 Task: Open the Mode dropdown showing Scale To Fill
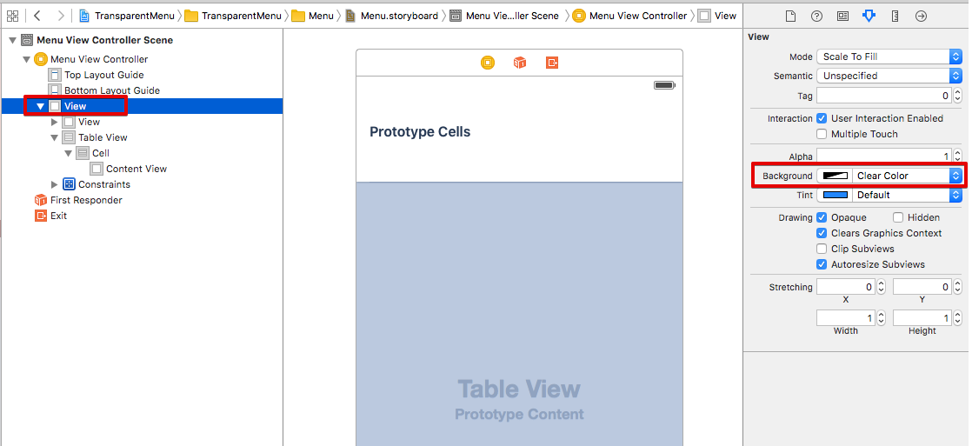tap(889, 57)
